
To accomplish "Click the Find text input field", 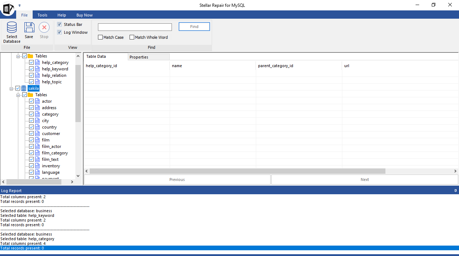I will point(135,27).
